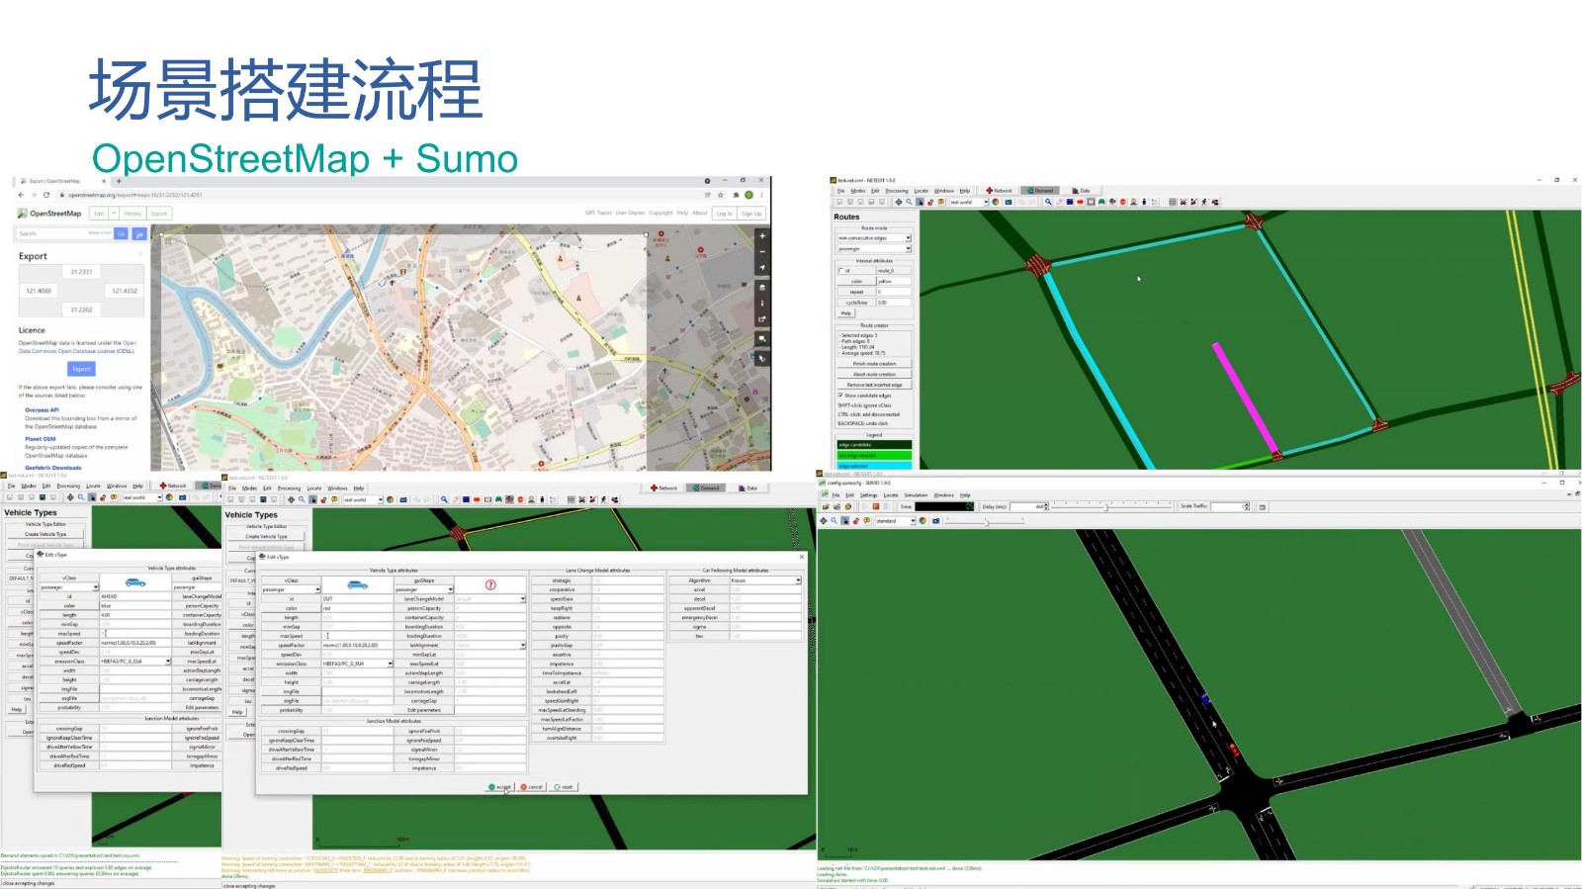Adjust the SUMO delay slider
This screenshot has height=889, width=1582.
pyautogui.click(x=1105, y=506)
